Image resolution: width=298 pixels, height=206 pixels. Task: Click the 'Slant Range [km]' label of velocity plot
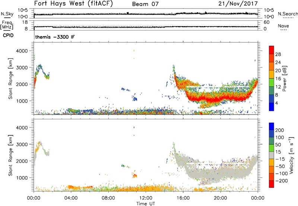pos(10,155)
